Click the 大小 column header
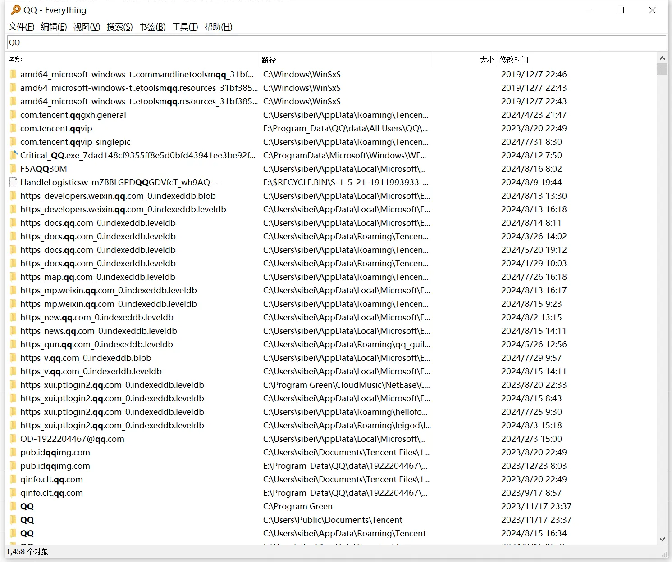672x562 pixels. (x=486, y=59)
